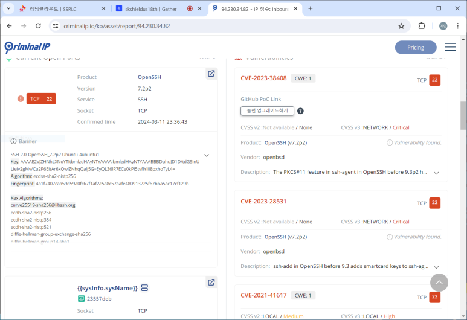Click the Banner info icon
Viewport: 467px width, 320px height.
point(13,141)
